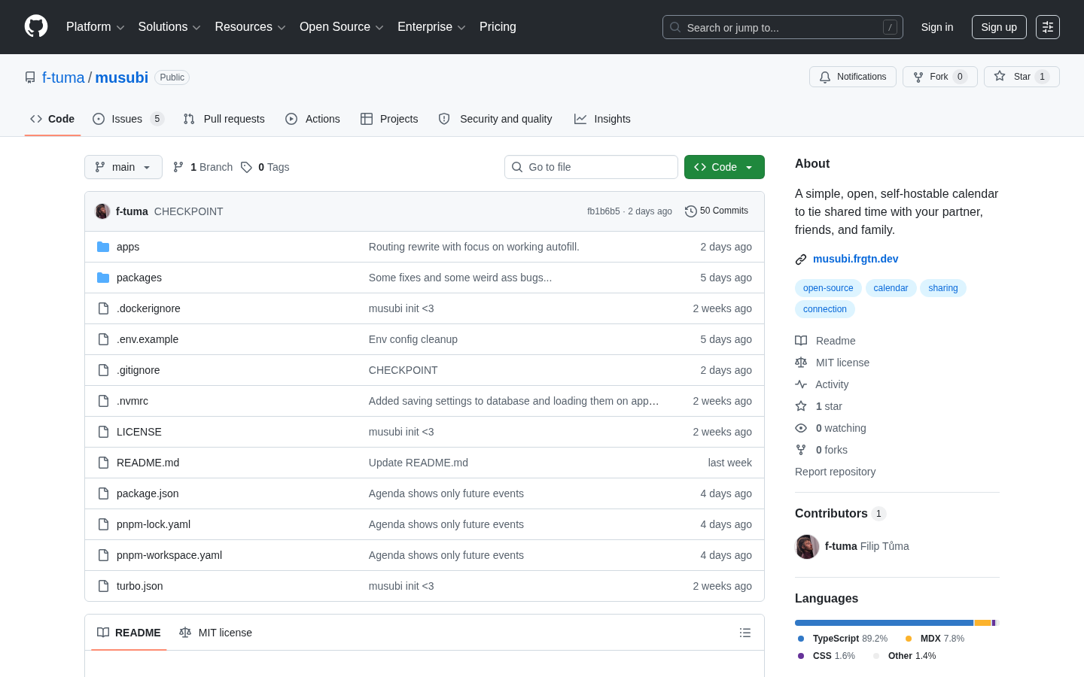Click the TypeScript language bar segment
Screen dimensions: 1084x677
(x=884, y=623)
